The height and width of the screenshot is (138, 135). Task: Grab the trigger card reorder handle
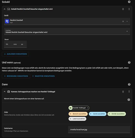point(123,9)
